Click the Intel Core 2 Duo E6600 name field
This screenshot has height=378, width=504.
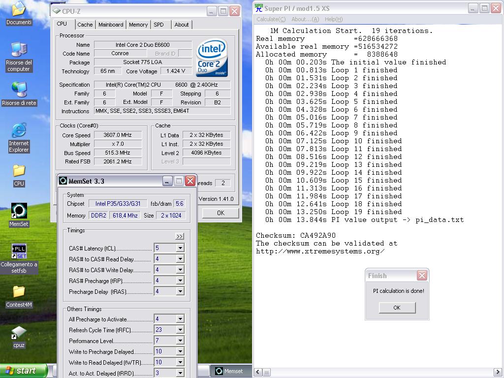click(x=143, y=45)
